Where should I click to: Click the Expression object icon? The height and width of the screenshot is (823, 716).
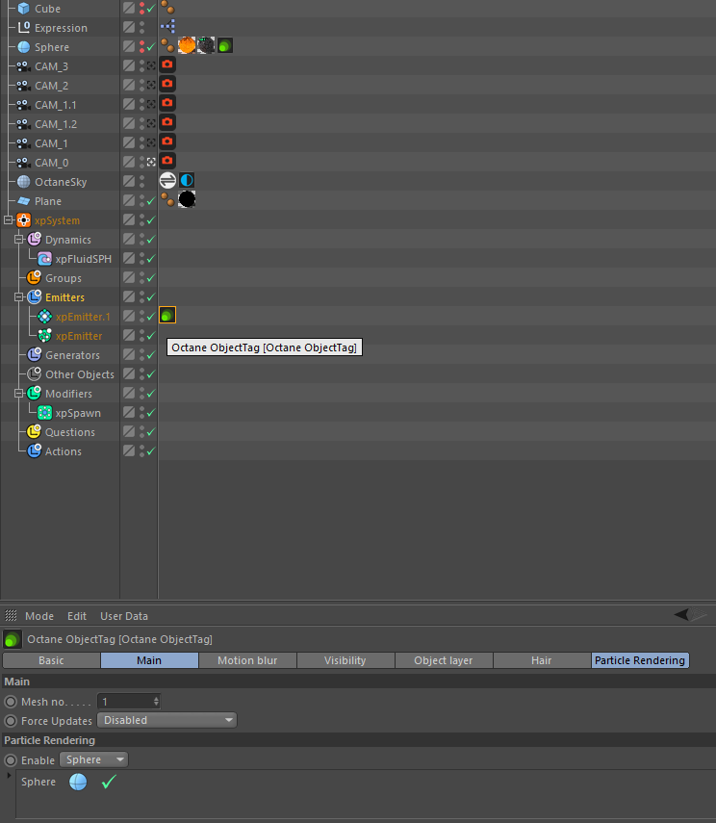tap(24, 27)
